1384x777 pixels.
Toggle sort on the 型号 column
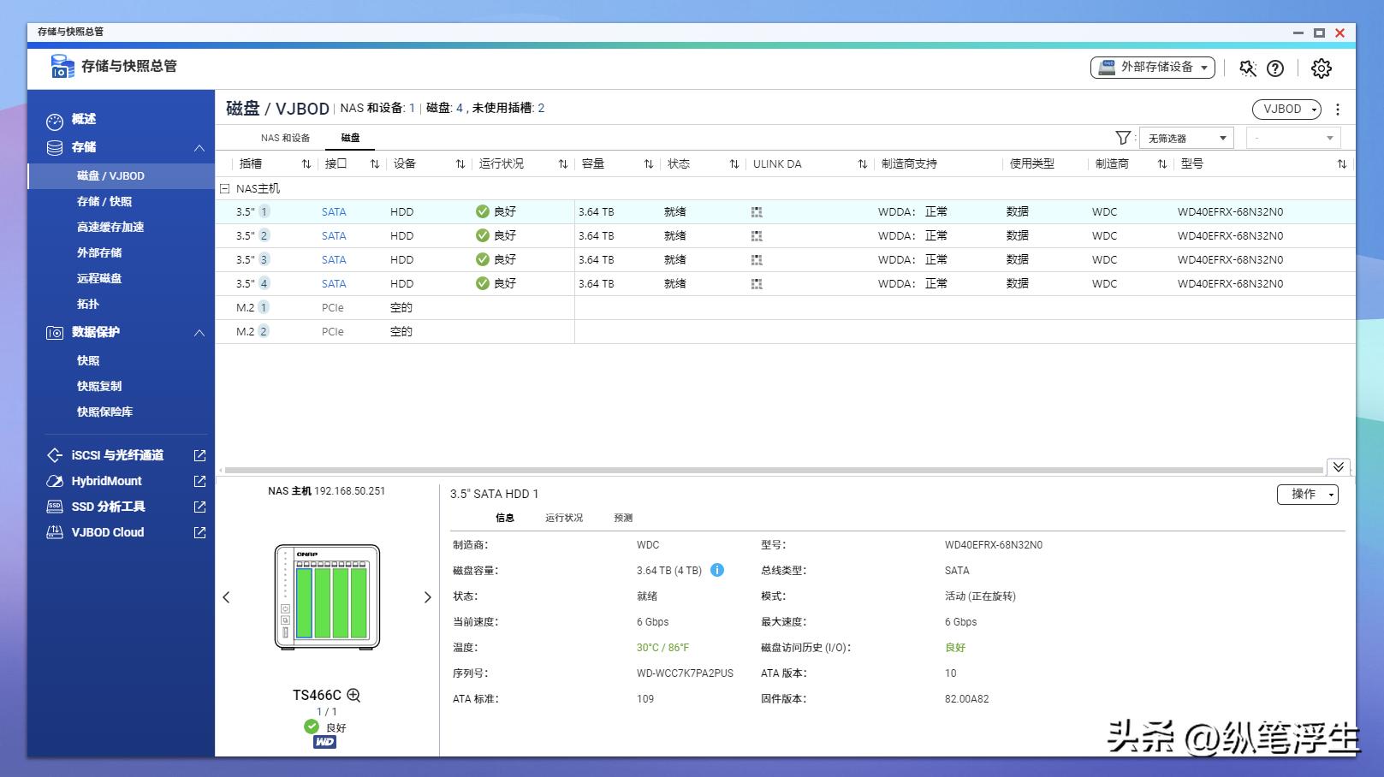(1340, 163)
